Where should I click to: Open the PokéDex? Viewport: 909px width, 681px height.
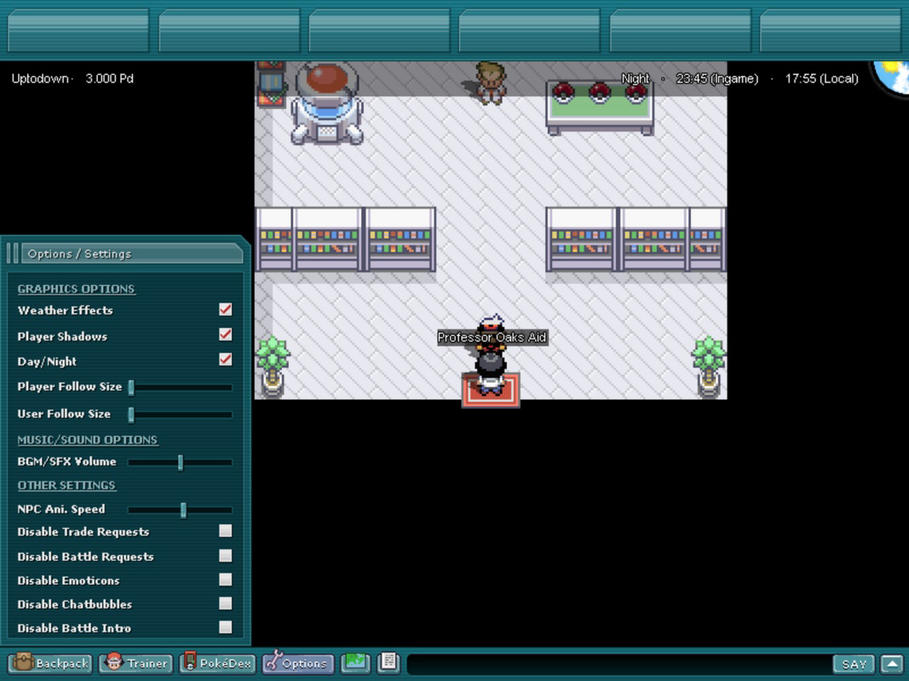[x=217, y=663]
